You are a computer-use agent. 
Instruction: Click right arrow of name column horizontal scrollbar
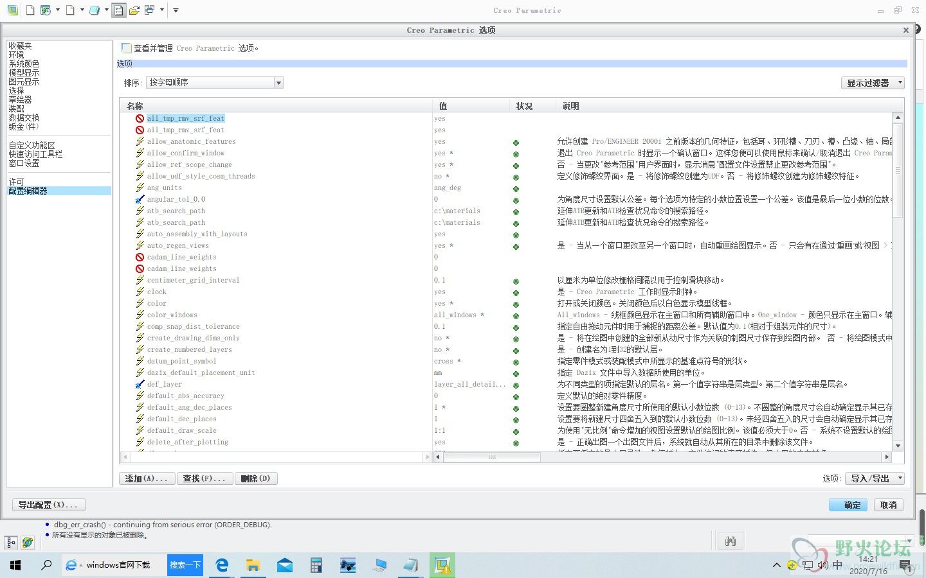(x=428, y=457)
